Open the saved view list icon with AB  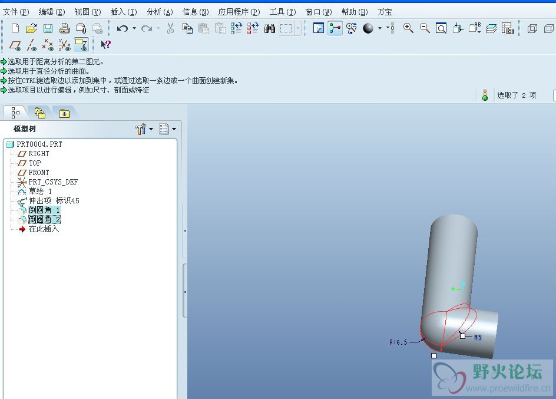(x=475, y=28)
